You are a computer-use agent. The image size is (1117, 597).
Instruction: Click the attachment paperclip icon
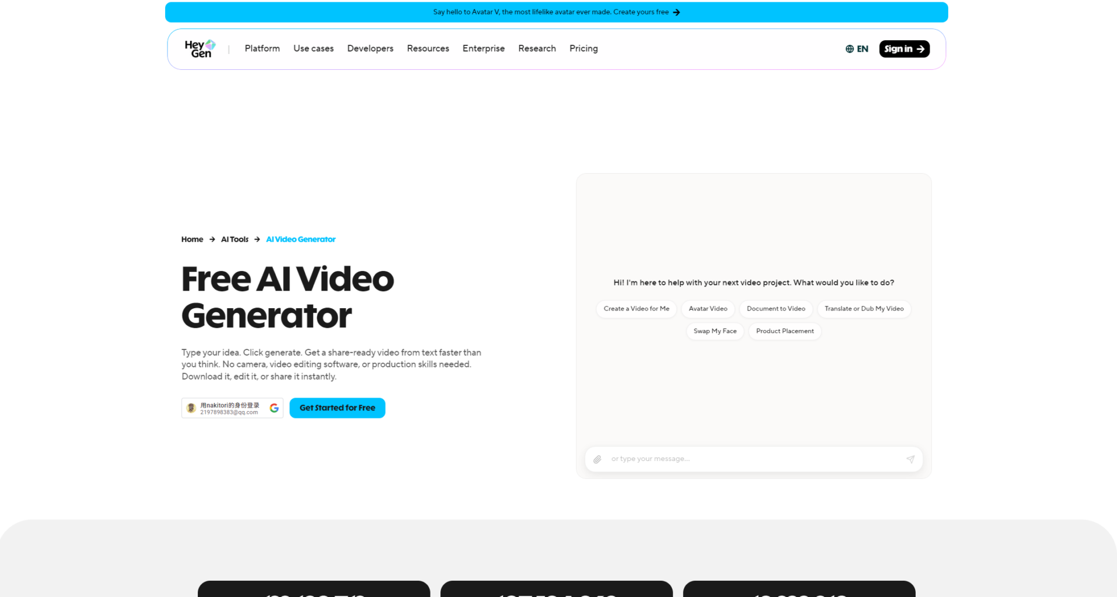coord(597,459)
